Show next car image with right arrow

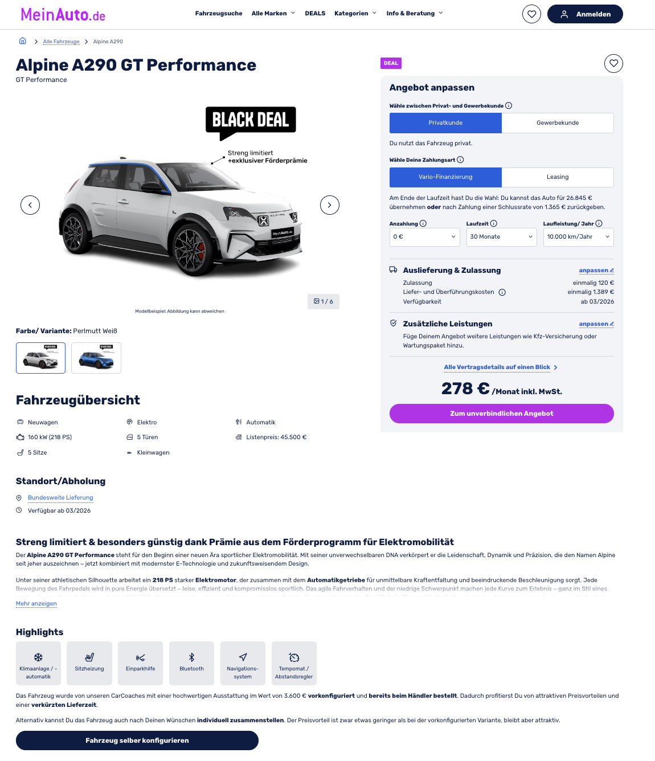(x=330, y=205)
